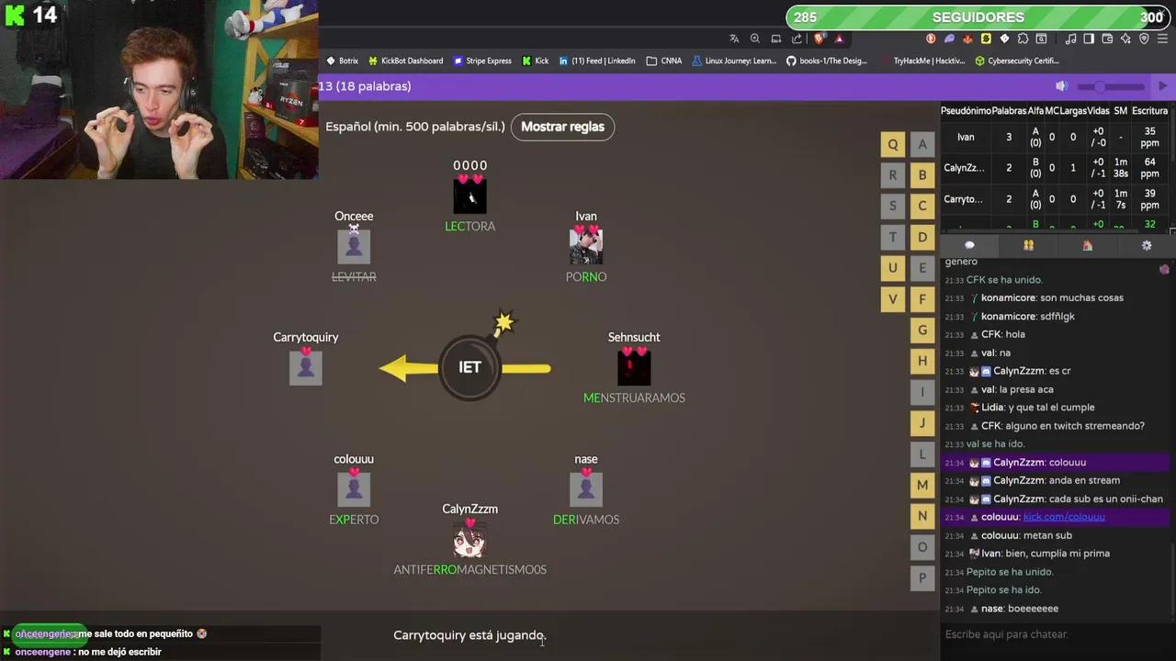Open the Kick bookmark
This screenshot has width=1176, height=661.
click(535, 61)
